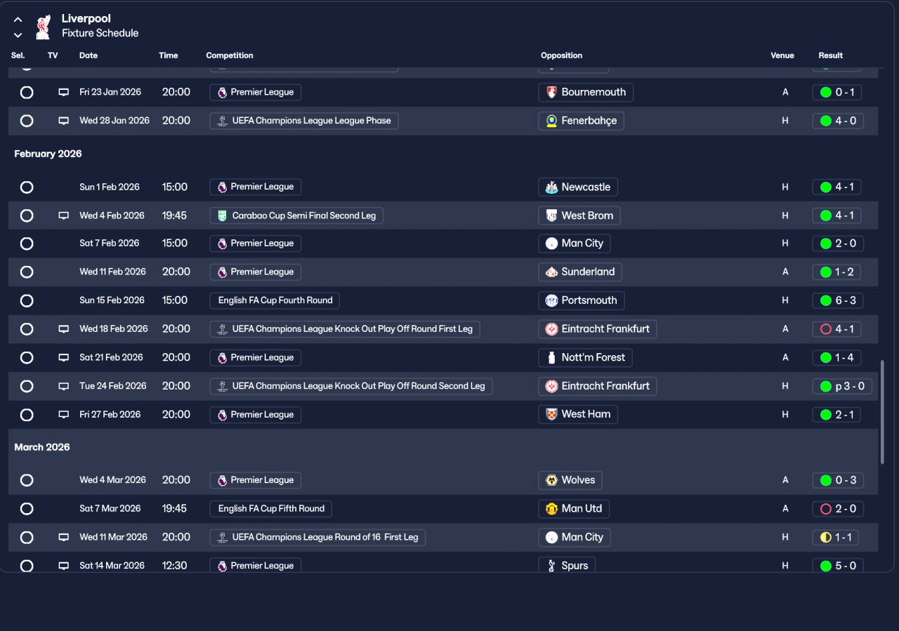
Task: Click TV icon for 24 Feb Frankfurt match
Action: click(64, 386)
